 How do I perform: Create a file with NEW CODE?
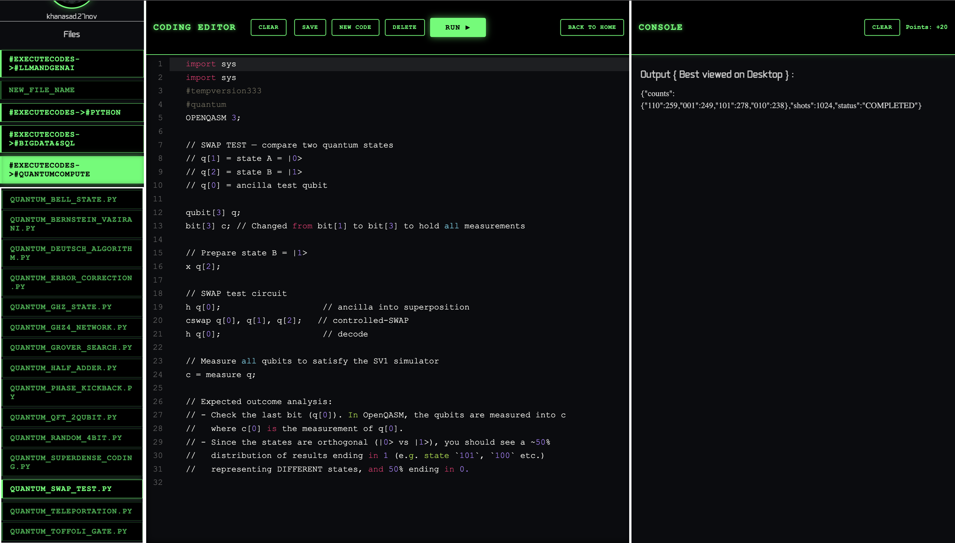click(355, 27)
